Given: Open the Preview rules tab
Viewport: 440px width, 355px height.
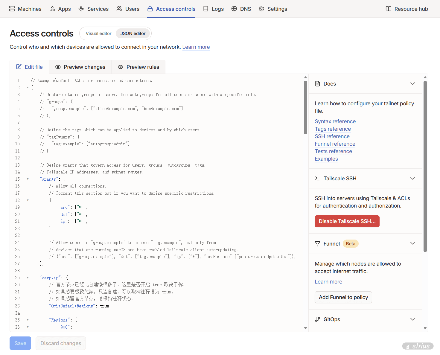Looking at the screenshot, I should click(138, 67).
